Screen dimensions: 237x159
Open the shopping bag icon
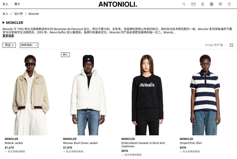(x=229, y=4)
